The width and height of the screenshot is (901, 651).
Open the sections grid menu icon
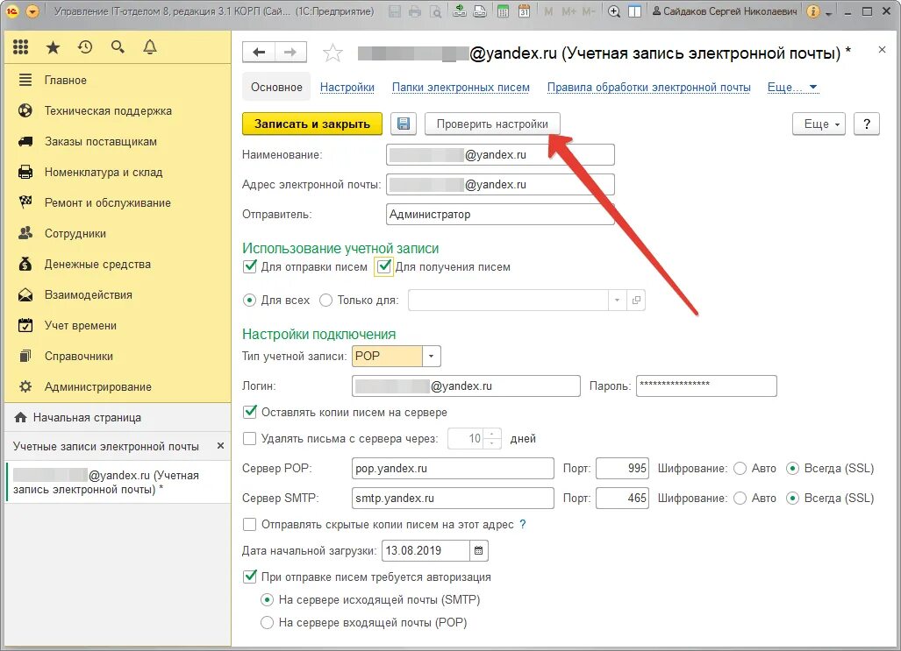(x=21, y=47)
